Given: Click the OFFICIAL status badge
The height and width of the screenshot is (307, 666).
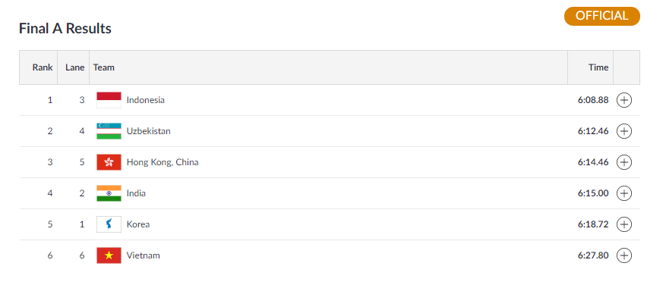Looking at the screenshot, I should point(602,16).
